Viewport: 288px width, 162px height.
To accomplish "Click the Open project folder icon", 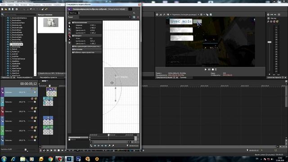I will point(6,9).
